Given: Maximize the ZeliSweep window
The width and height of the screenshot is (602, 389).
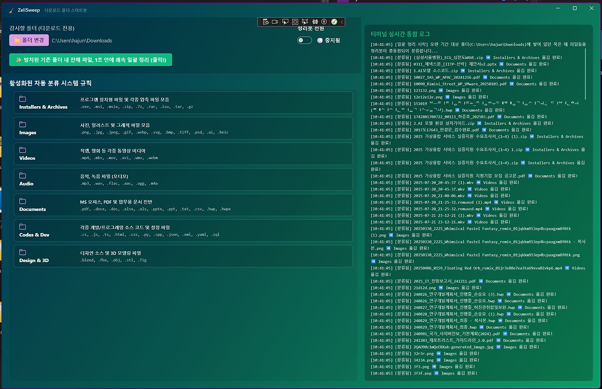Looking at the screenshot, I should pyautogui.click(x=575, y=8).
